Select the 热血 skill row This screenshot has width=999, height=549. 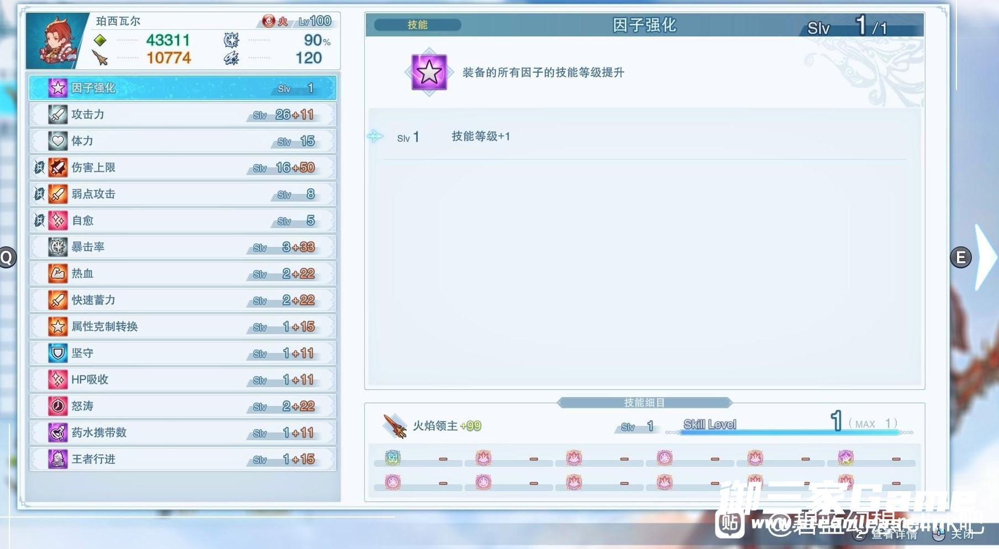click(x=182, y=273)
